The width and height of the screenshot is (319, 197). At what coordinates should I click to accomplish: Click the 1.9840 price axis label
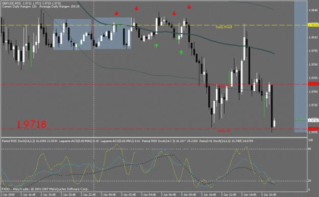click(x=313, y=10)
